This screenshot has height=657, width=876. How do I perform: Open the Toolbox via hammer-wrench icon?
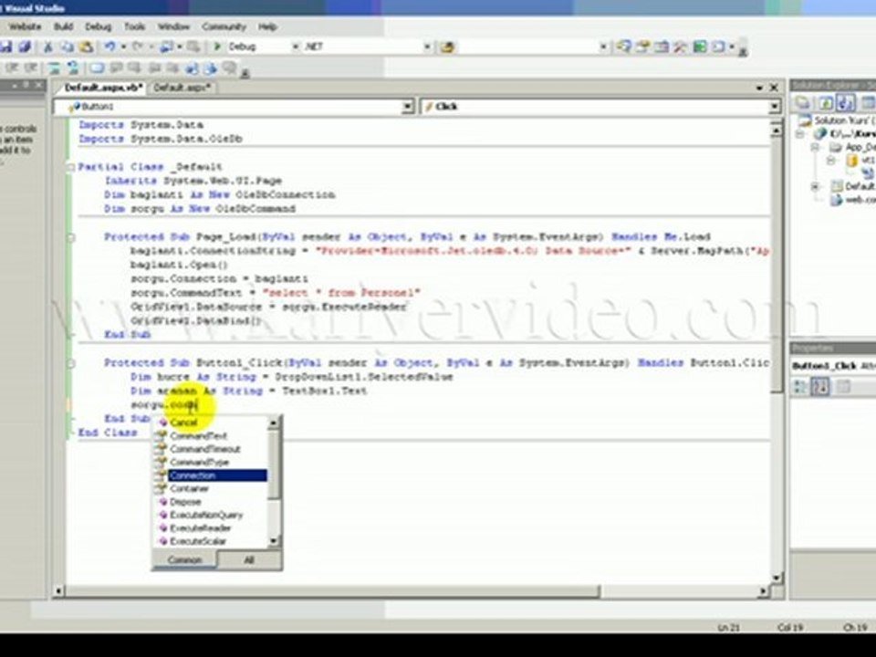pyautogui.click(x=680, y=47)
